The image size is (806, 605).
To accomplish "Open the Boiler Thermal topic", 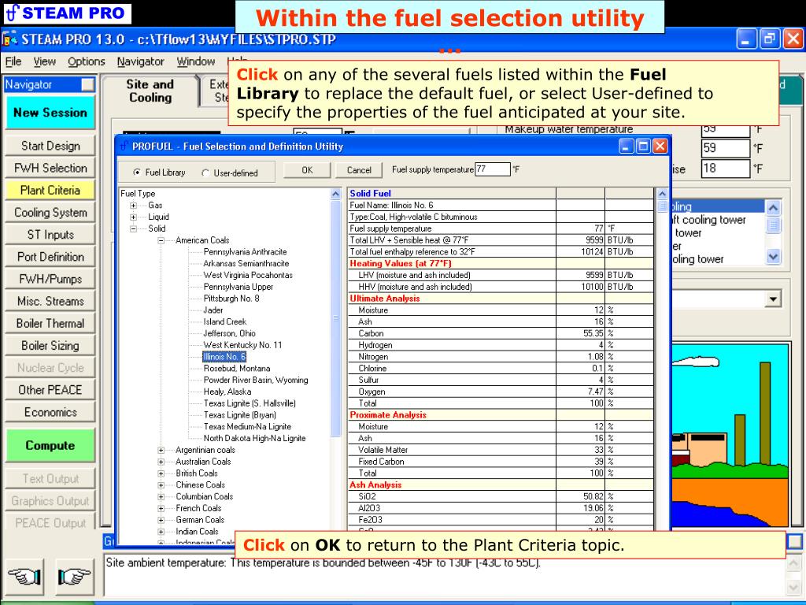I will coord(50,324).
